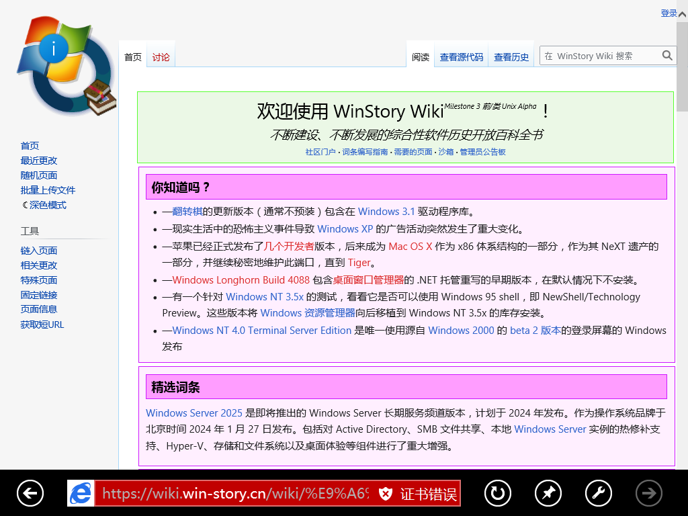Go back with the browser back arrow
Viewport: 688px width, 516px height.
pyautogui.click(x=30, y=493)
